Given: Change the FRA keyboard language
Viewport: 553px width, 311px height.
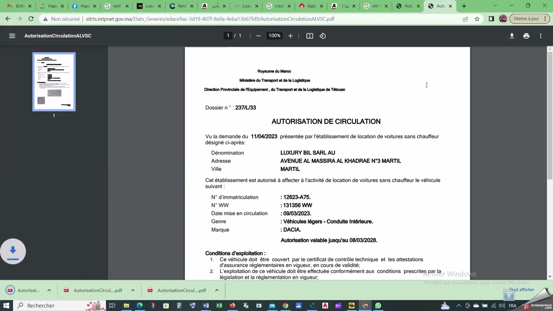Looking at the screenshot, I should [x=512, y=306].
